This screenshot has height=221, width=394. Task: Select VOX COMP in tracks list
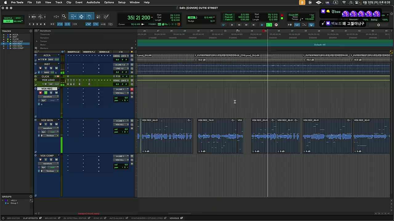click(x=18, y=48)
